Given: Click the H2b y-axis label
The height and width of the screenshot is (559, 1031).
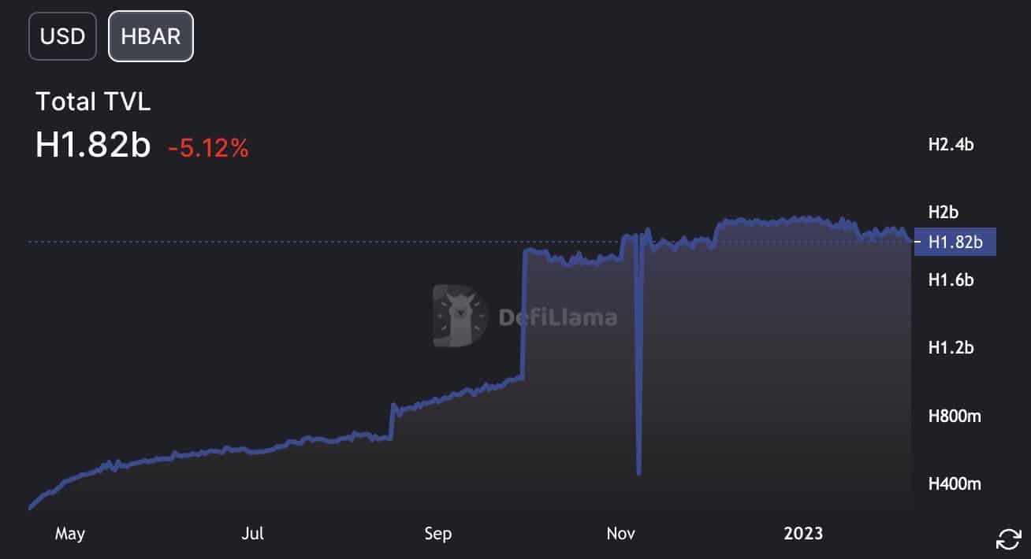Looking at the screenshot, I should pyautogui.click(x=943, y=213).
